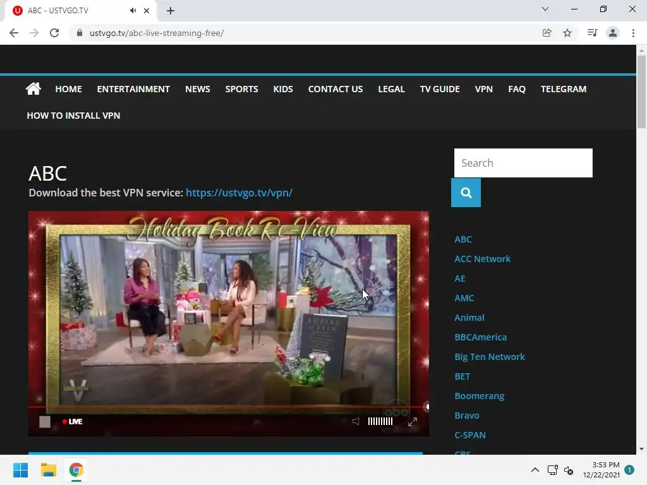
Task: Open the Big Ten Network channel link
Action: point(490,357)
